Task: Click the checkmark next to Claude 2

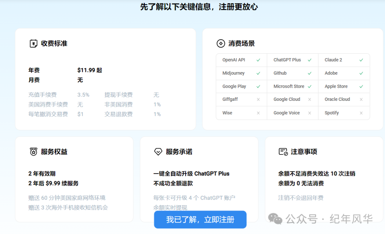Action: coord(361,60)
